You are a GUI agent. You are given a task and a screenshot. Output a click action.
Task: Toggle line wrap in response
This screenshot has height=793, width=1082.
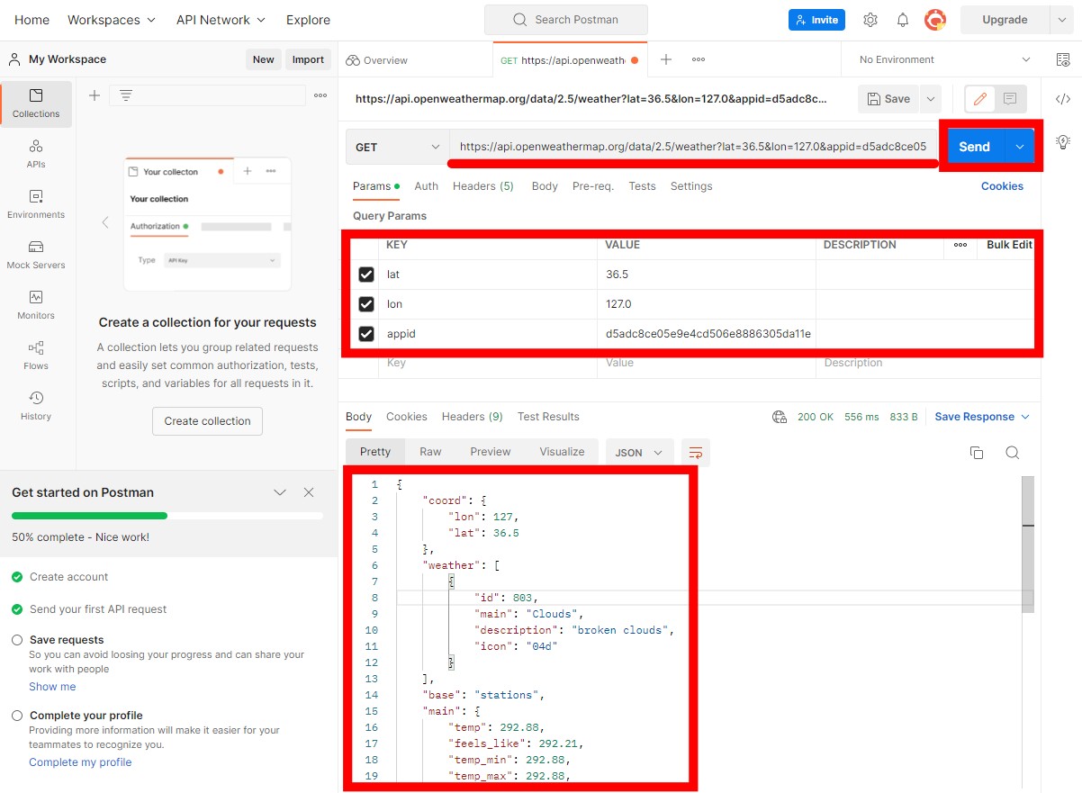click(696, 453)
